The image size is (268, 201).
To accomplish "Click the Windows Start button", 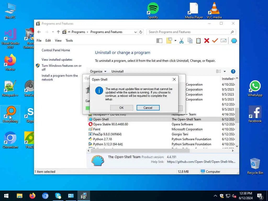I will pos(6,196).
